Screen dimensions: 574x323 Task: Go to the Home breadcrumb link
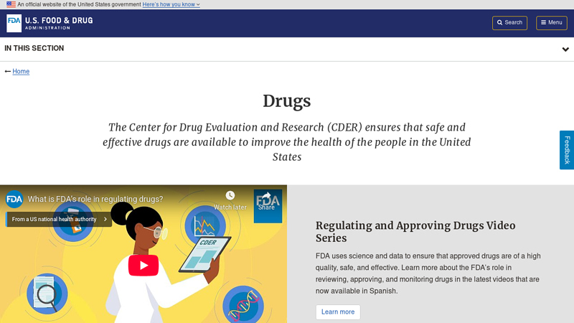(x=21, y=71)
